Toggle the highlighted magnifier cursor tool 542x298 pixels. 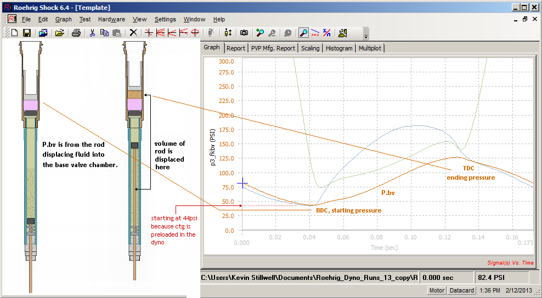(x=303, y=33)
